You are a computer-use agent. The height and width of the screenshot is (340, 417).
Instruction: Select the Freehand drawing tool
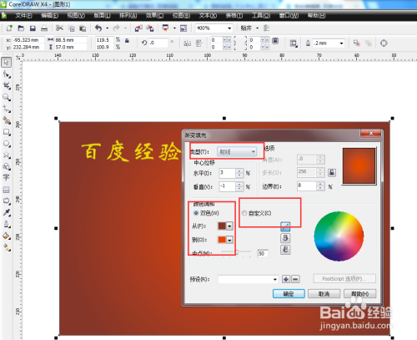[x=7, y=109]
